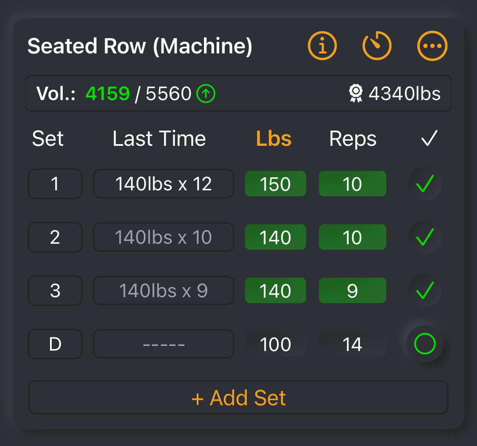Expand the empty last time field for set D

tap(163, 344)
